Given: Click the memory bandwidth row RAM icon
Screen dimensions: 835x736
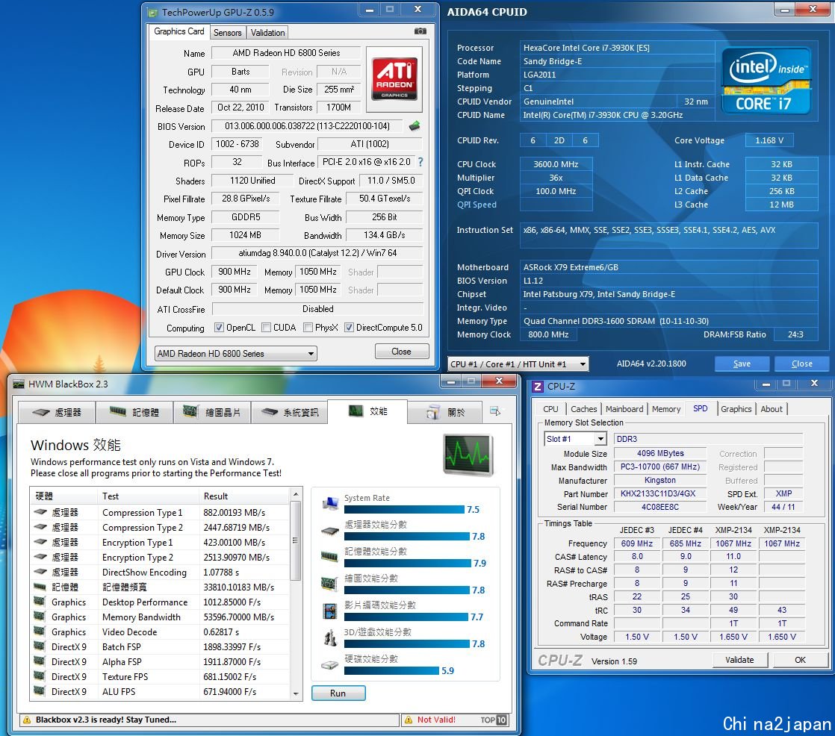Looking at the screenshot, I should tap(40, 587).
